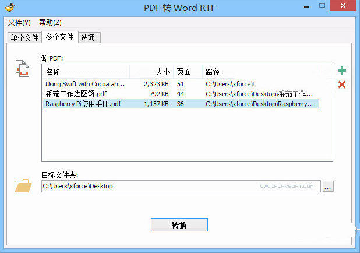Click the source PDF document icon

[22, 68]
